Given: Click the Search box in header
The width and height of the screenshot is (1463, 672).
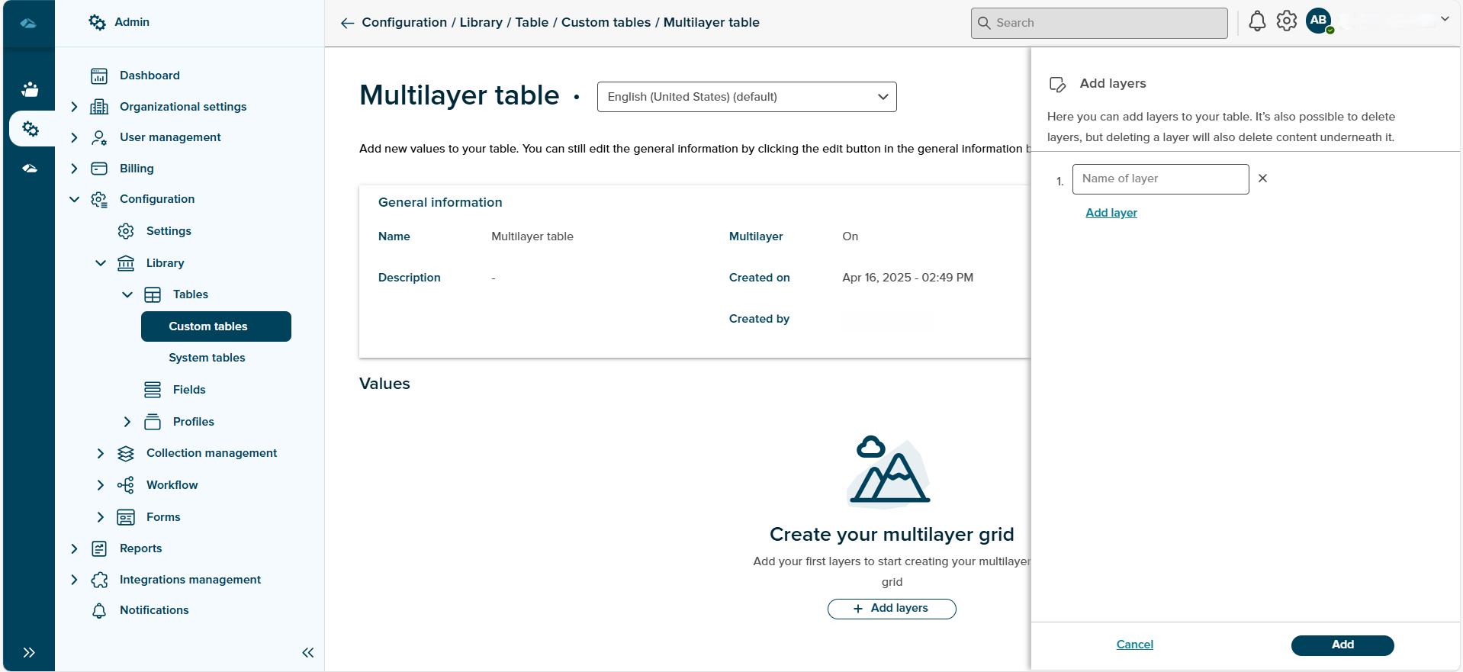Looking at the screenshot, I should pyautogui.click(x=1098, y=23).
